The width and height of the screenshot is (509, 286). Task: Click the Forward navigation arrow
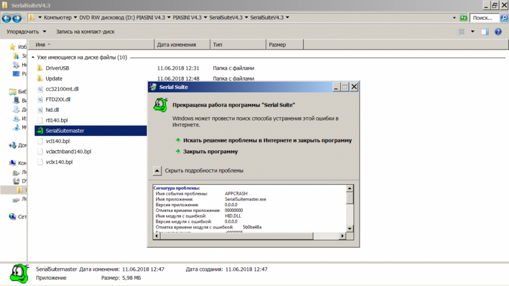coord(17,18)
